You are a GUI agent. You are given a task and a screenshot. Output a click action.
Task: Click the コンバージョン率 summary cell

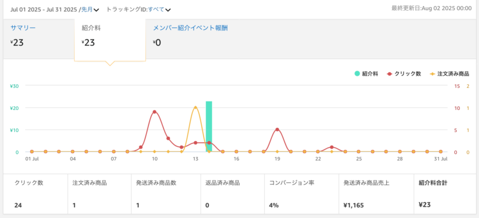pos(302,194)
